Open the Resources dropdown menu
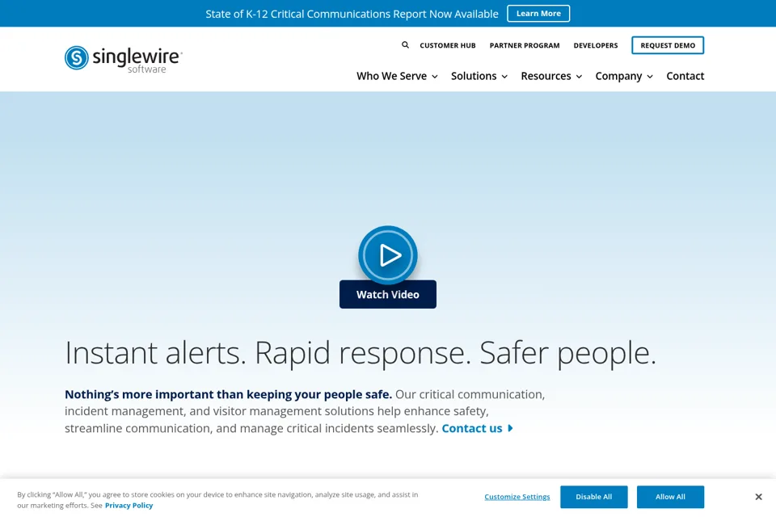Viewport: 776px width, 517px height. coord(551,76)
